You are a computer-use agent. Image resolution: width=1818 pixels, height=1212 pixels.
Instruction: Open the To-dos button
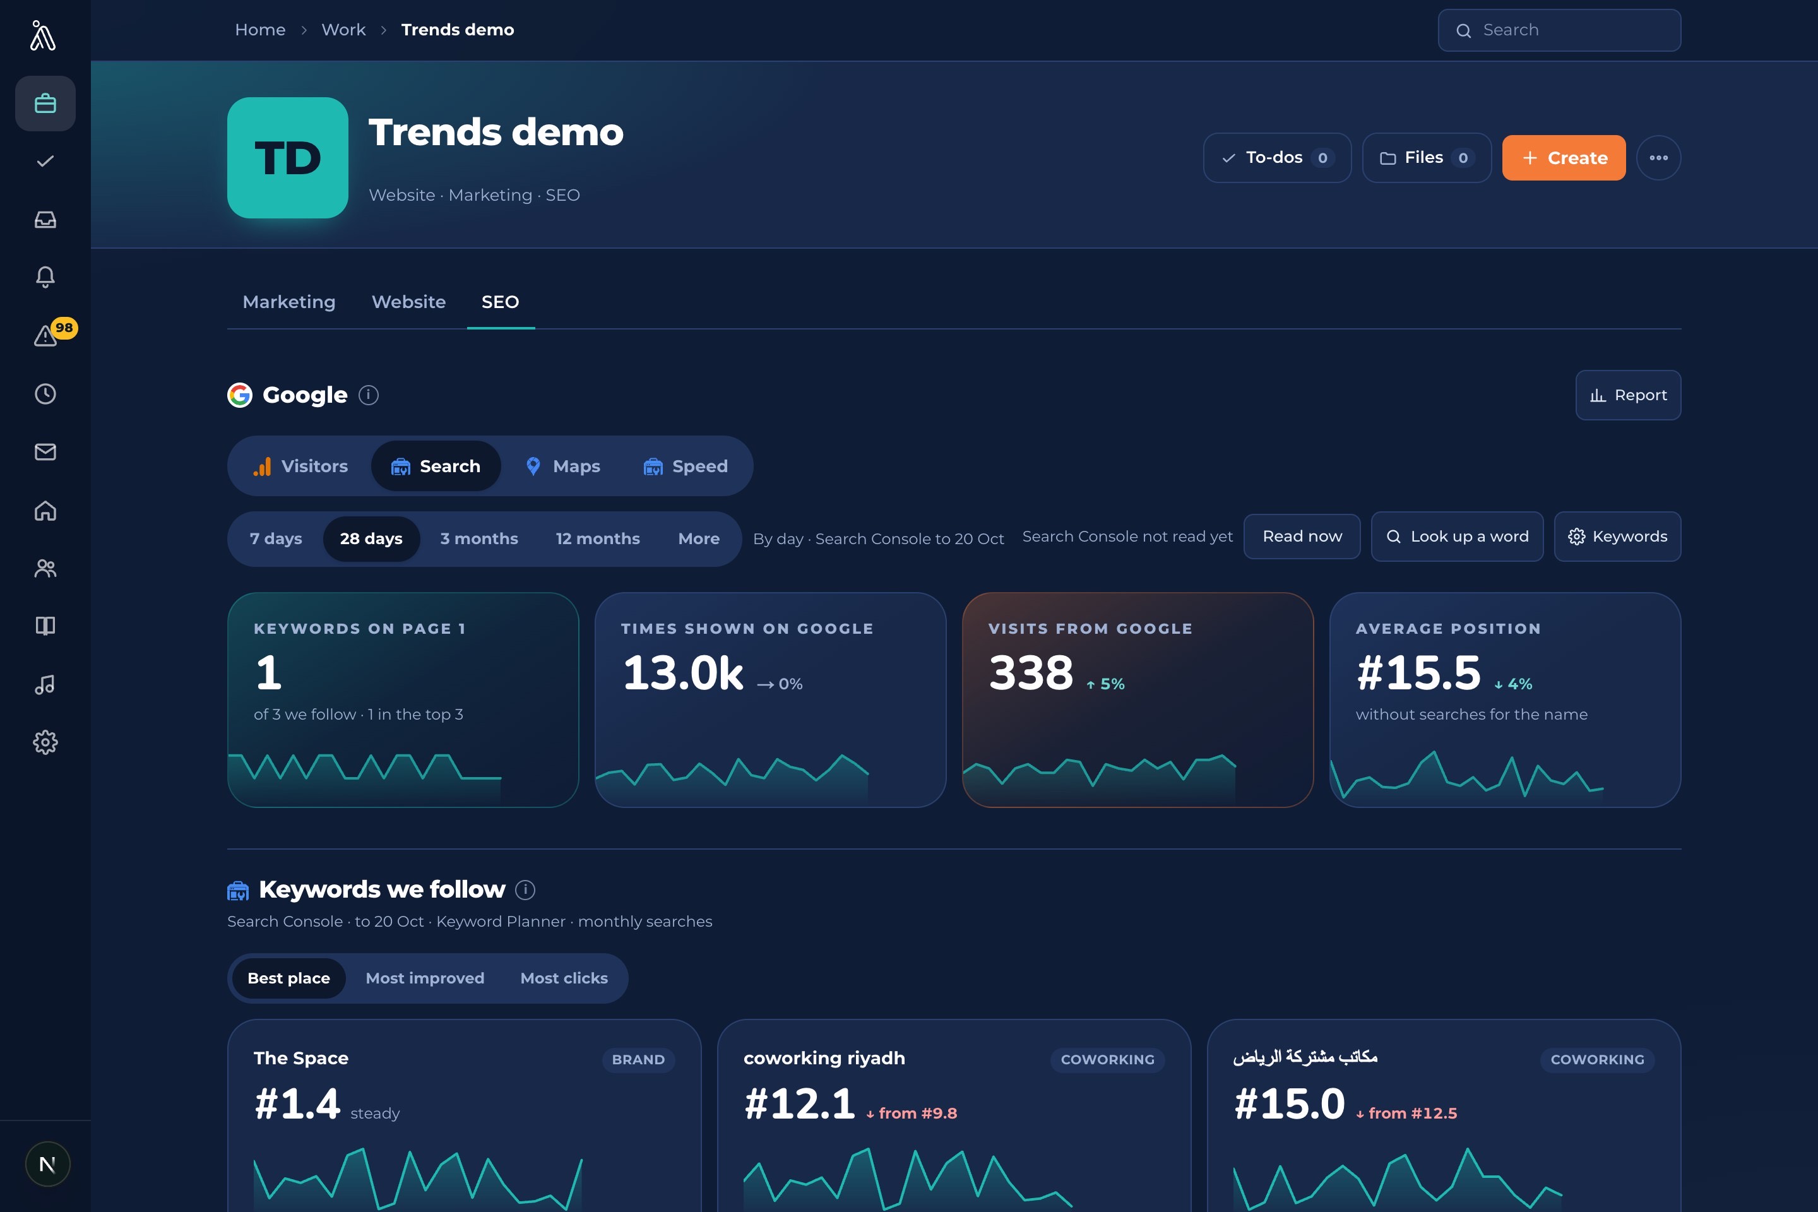pos(1277,158)
